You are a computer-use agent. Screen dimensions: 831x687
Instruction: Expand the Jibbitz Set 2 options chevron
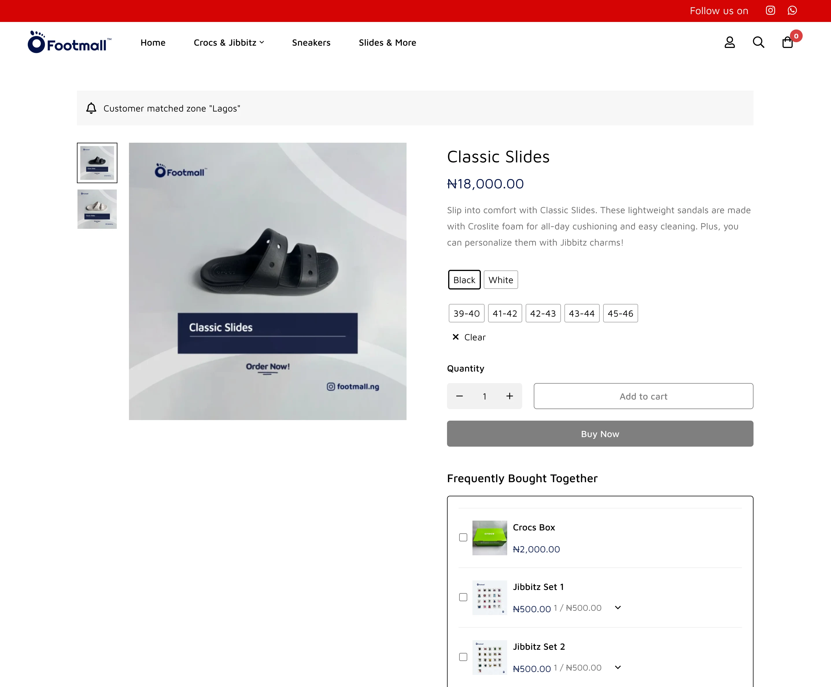[x=618, y=667]
